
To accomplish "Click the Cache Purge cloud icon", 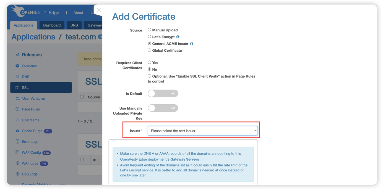I will point(17,131).
